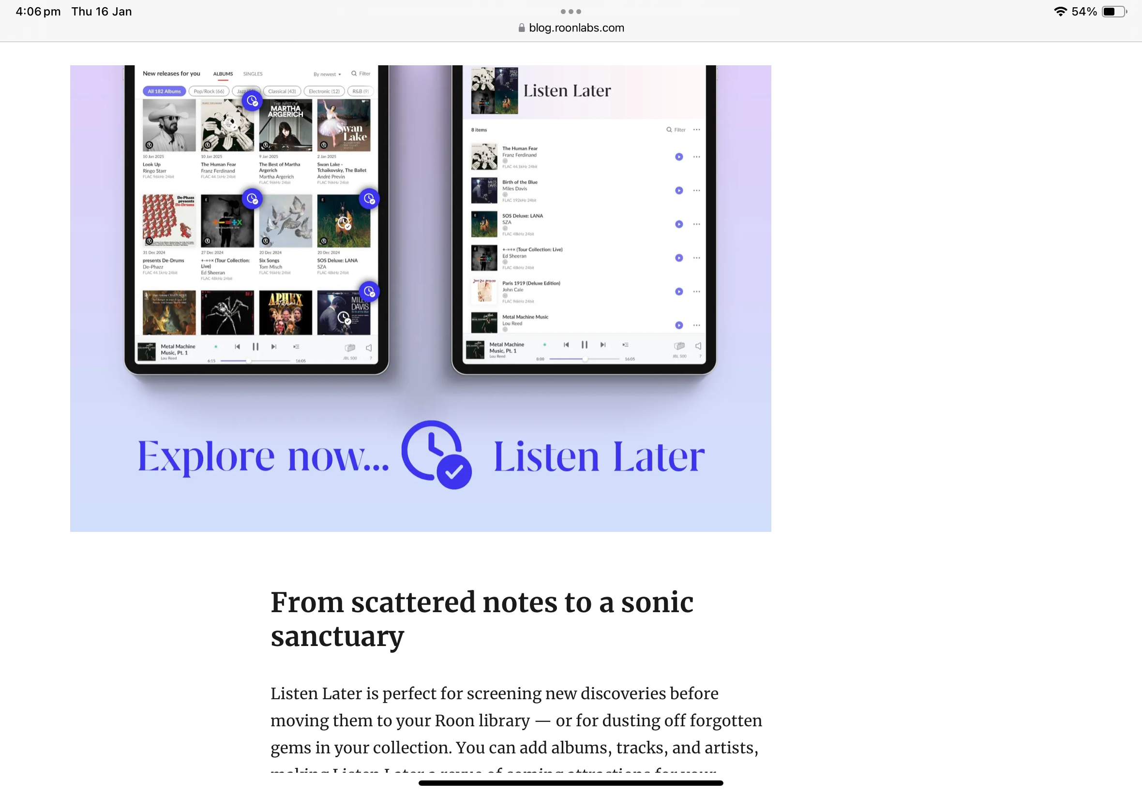Toggle the Pop/Rock (66) genre chip
This screenshot has width=1142, height=793.
coord(209,91)
